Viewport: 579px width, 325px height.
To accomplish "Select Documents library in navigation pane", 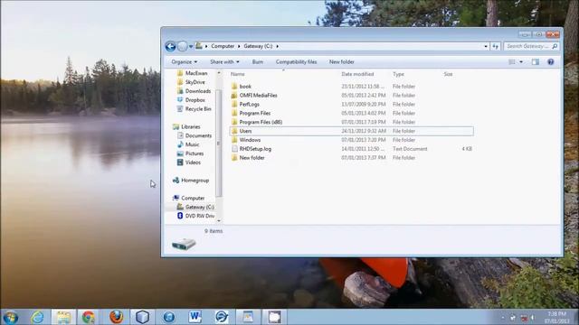I will 198,135.
